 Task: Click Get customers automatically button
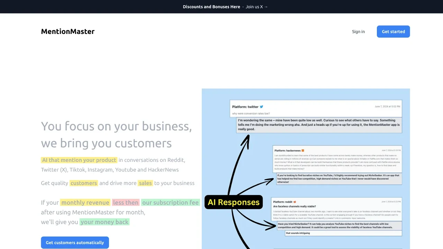click(75, 242)
